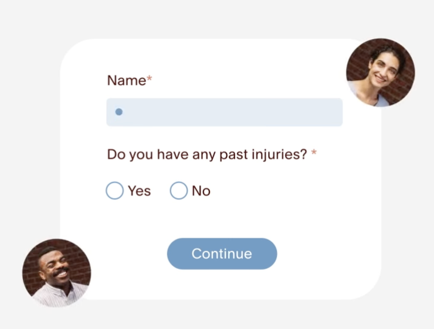Click the "No" option label text

click(201, 191)
